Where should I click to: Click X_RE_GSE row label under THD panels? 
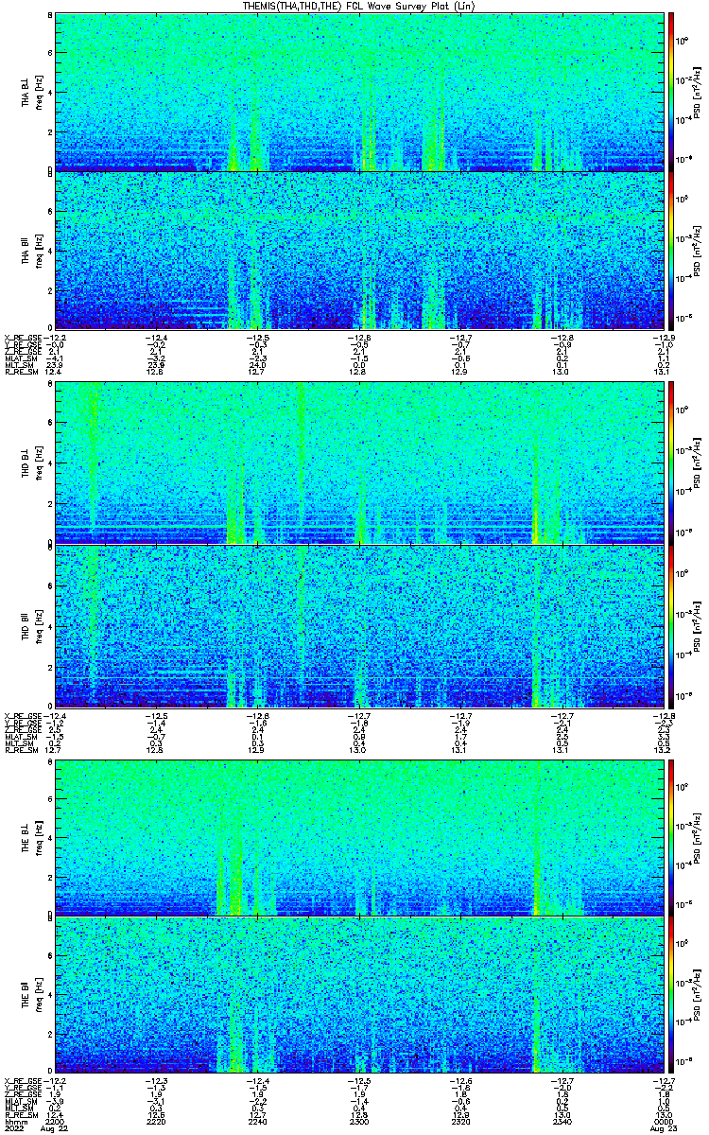click(x=24, y=715)
